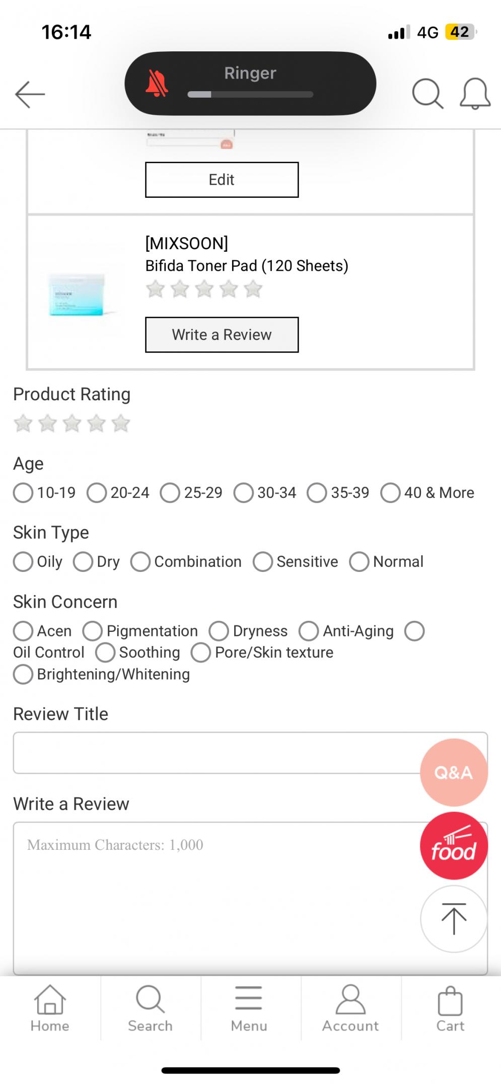Choose Combination skin type
501x1084 pixels.
[140, 562]
